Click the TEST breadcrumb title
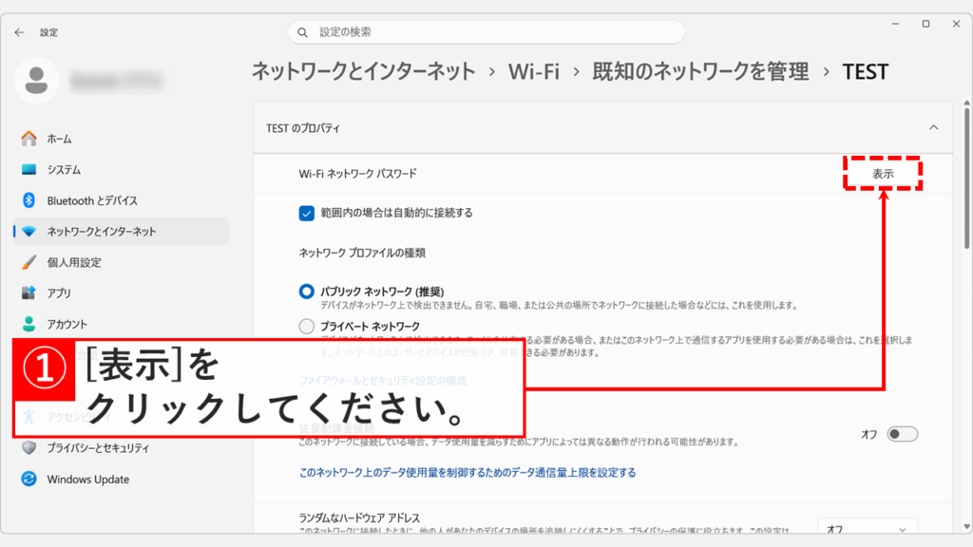 click(865, 72)
